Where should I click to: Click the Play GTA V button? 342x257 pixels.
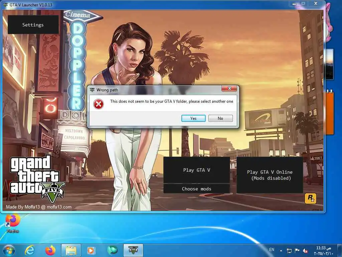click(x=196, y=170)
